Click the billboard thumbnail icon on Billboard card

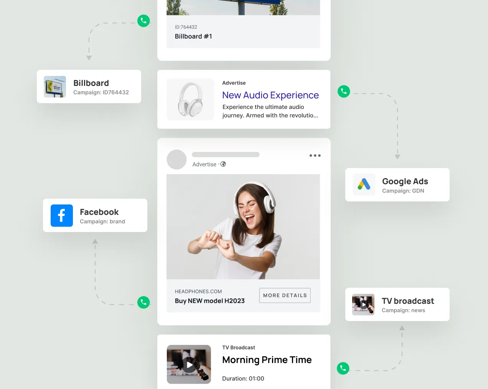55,87
